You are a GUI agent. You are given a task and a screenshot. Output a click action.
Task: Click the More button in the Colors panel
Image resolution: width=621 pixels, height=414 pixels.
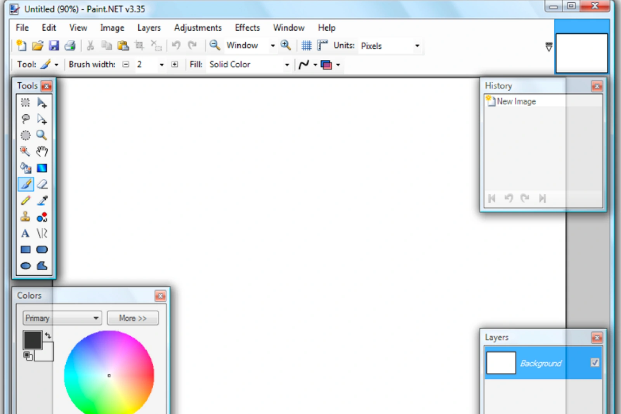point(133,318)
